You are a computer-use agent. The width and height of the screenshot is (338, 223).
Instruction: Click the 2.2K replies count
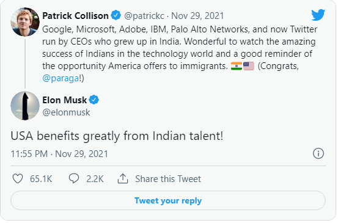click(x=95, y=180)
